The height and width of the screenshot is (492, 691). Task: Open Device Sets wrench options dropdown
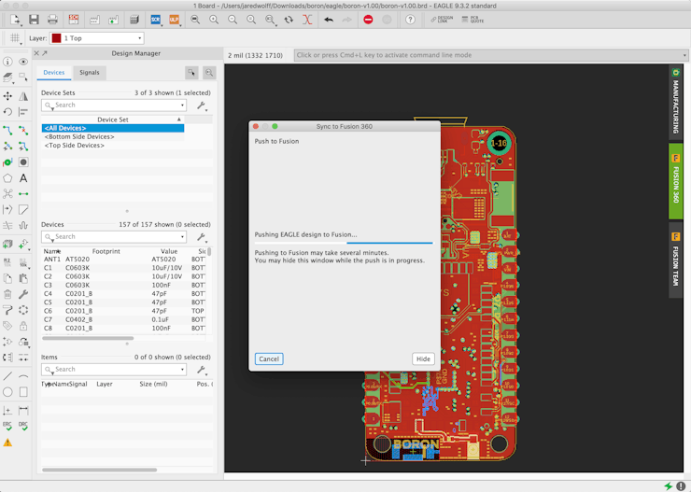201,105
